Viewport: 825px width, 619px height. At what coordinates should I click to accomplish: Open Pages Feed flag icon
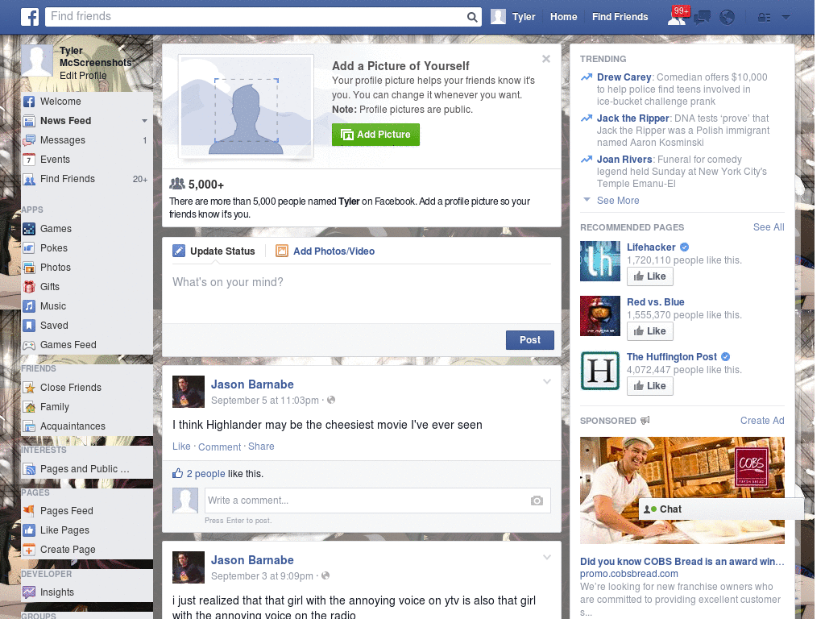tap(29, 510)
